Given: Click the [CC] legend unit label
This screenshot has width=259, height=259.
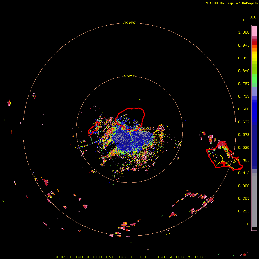Looking at the screenshot, I should pos(245,20).
